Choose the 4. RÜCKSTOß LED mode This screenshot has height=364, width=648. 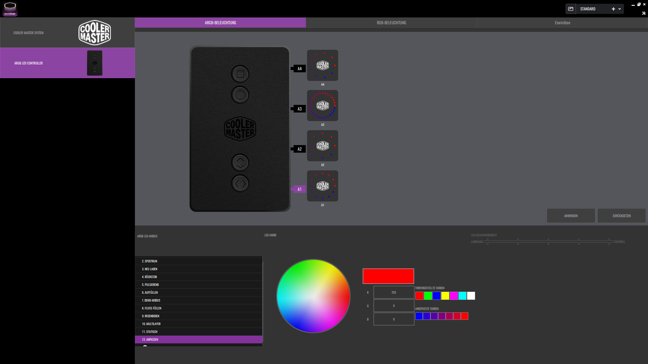point(198,277)
